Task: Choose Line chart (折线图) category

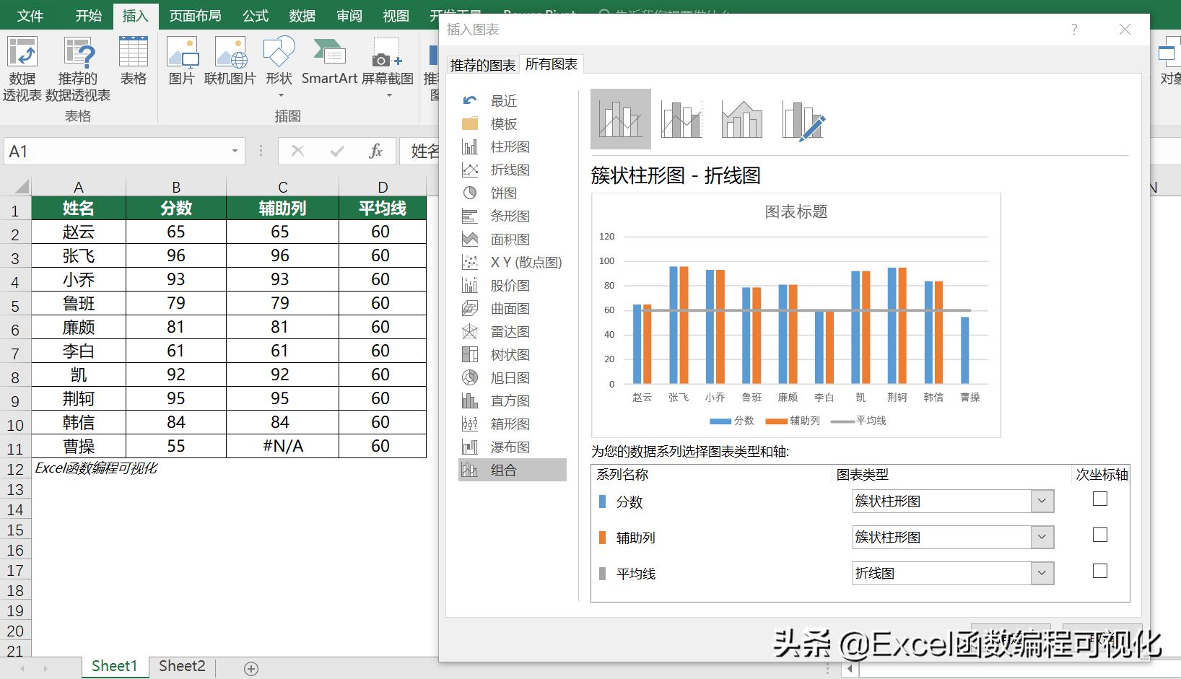Action: pos(513,170)
